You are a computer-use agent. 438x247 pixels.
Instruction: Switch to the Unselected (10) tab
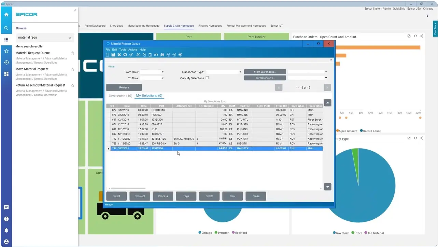120,96
